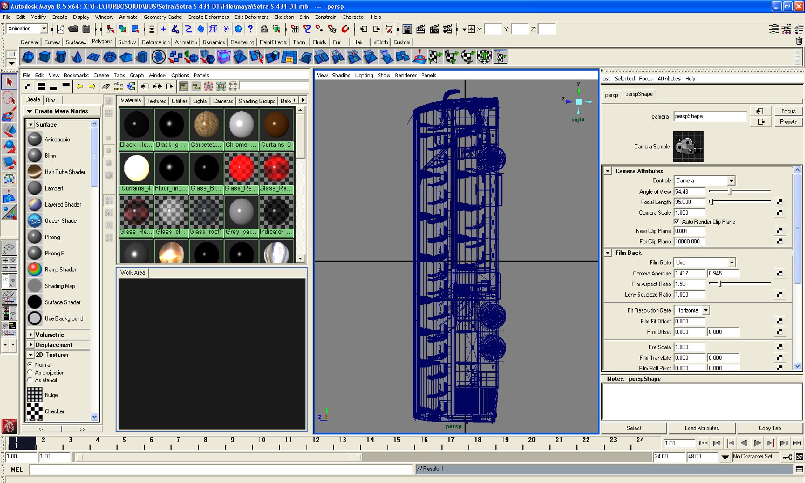This screenshot has width=805, height=483.
Task: Expand the Displacement section
Action: pyautogui.click(x=30, y=345)
